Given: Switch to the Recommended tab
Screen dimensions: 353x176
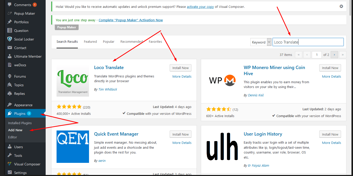Looking at the screenshot, I should (x=131, y=42).
